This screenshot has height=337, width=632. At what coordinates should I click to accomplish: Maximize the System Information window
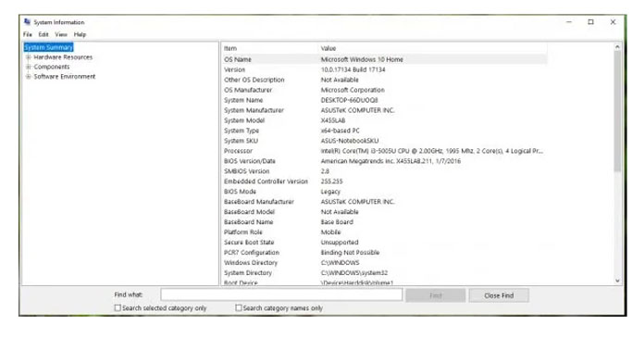point(591,22)
